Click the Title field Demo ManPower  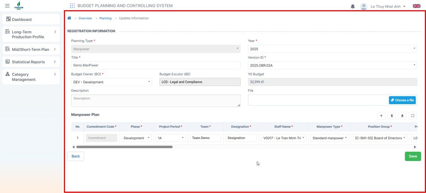pyautogui.click(x=156, y=65)
